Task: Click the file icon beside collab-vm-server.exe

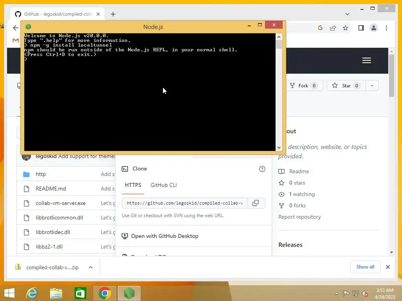Action: click(x=26, y=203)
